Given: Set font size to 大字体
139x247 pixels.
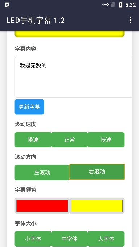Looking at the screenshot, I should 106,239.
